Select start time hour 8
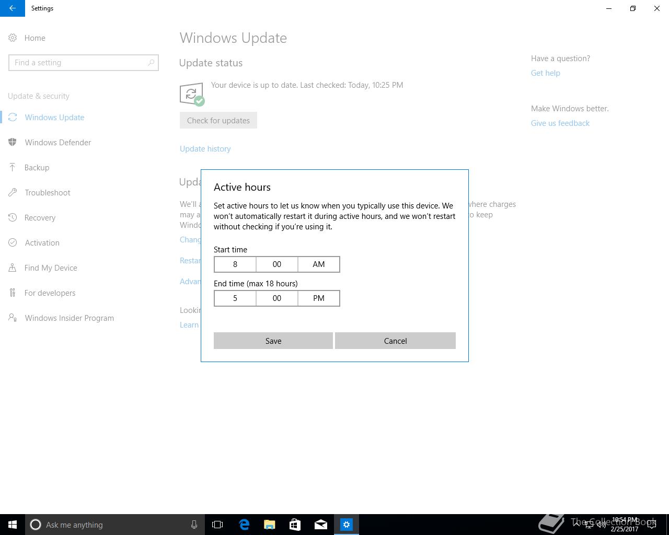The height and width of the screenshot is (535, 669). click(235, 264)
